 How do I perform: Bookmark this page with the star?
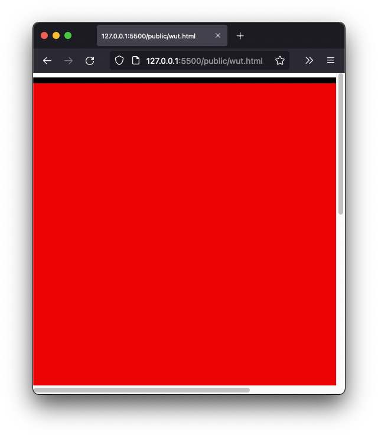point(280,60)
